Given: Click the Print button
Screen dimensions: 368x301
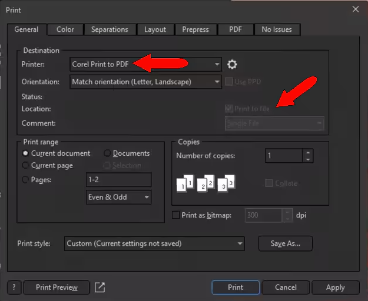Looking at the screenshot, I should pos(236,287).
